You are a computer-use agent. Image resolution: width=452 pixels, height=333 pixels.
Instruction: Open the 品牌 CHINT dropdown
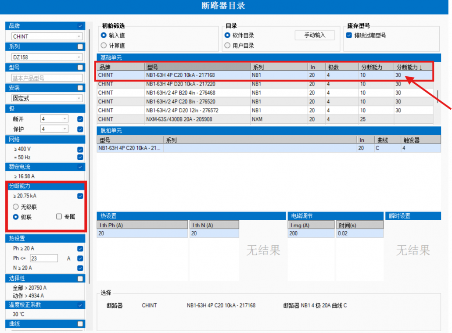click(47, 36)
